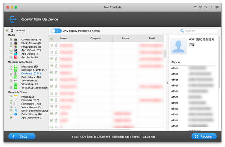Viewport: 225px width, 147px height.
Task: Open Message Attachments (17) category
Action: pyautogui.click(x=34, y=70)
